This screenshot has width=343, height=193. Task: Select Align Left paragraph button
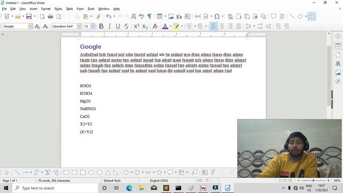213,26
